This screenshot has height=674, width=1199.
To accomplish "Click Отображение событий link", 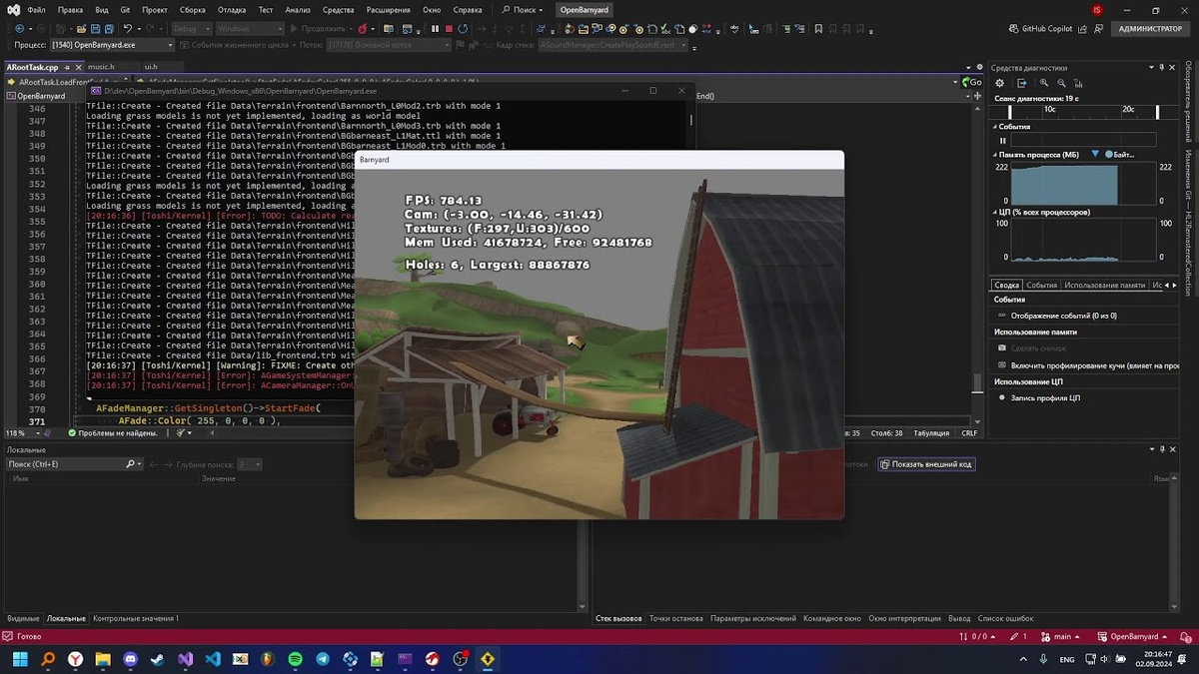I will 1064,316.
